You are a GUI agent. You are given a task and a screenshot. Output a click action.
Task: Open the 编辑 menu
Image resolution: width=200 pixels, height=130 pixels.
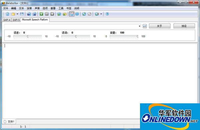tap(14, 8)
